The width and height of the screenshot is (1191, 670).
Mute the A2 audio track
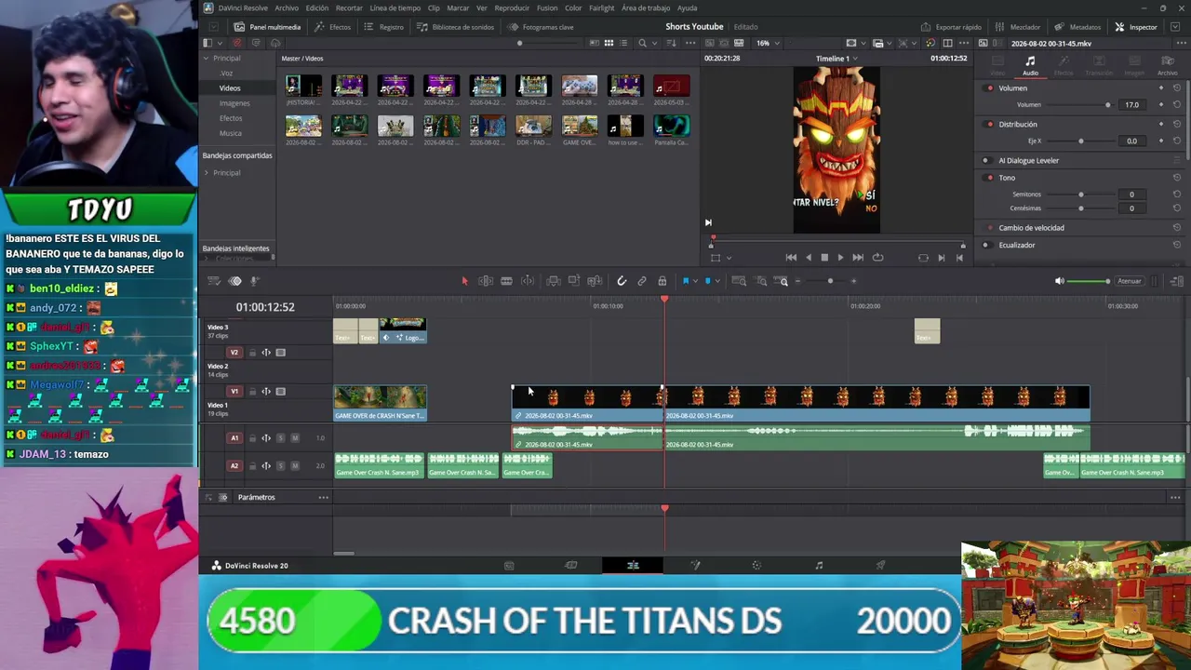click(x=295, y=466)
